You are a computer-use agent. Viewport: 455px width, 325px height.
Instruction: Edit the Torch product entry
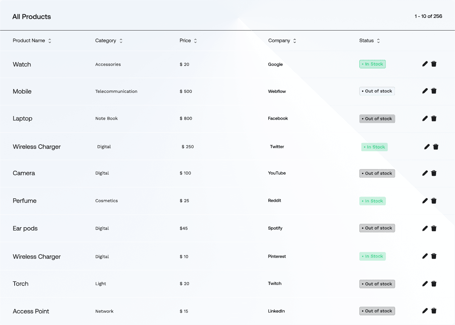(x=425, y=284)
